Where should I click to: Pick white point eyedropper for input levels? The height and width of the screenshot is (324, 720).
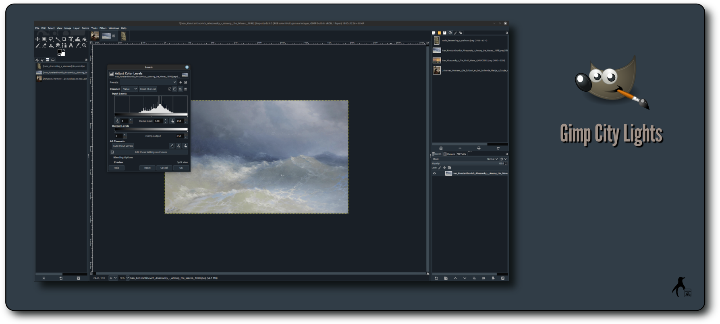tap(172, 121)
